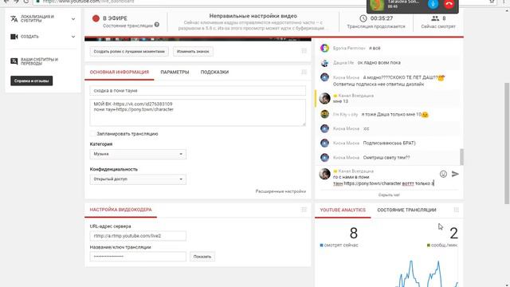This screenshot has height=287, width=510.
Task: Click the смотрят сейчас legend label
Action: pyautogui.click(x=341, y=245)
